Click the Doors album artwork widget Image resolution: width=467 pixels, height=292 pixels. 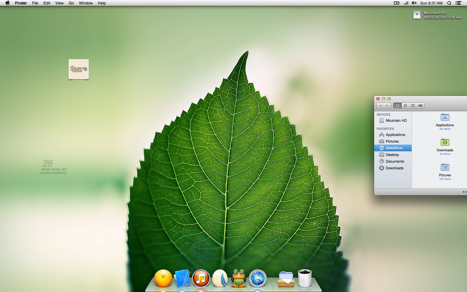click(x=79, y=69)
